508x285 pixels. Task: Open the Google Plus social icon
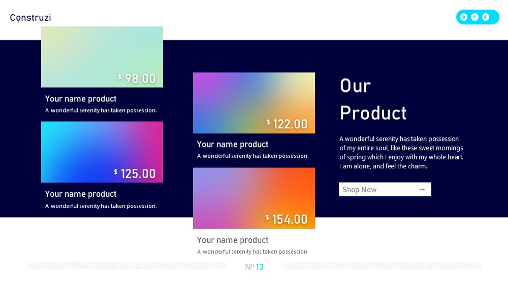tap(485, 17)
